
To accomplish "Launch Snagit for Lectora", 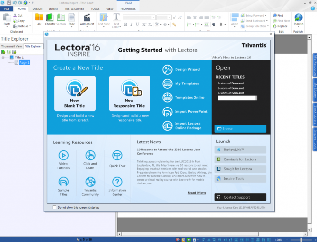I will point(240,169).
